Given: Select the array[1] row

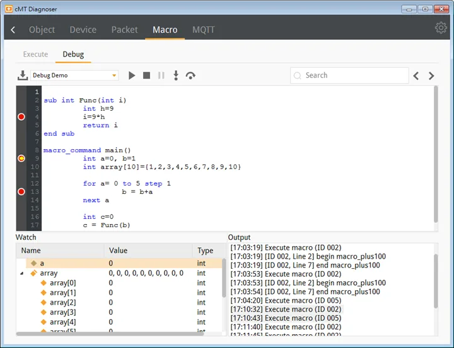Looking at the screenshot, I should (x=119, y=293).
